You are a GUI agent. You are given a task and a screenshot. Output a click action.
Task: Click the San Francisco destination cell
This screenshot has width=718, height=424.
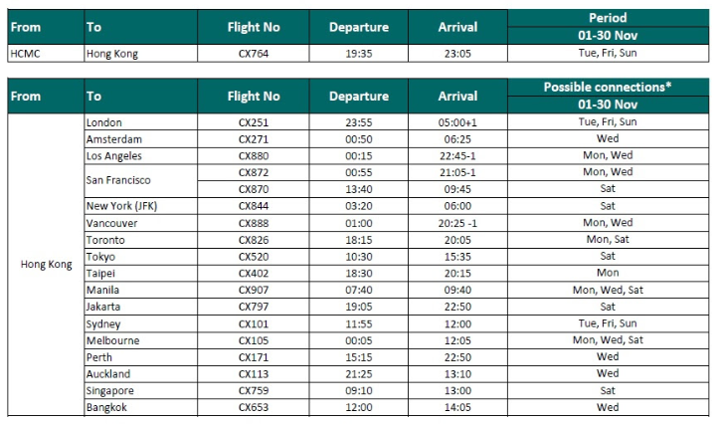click(140, 180)
